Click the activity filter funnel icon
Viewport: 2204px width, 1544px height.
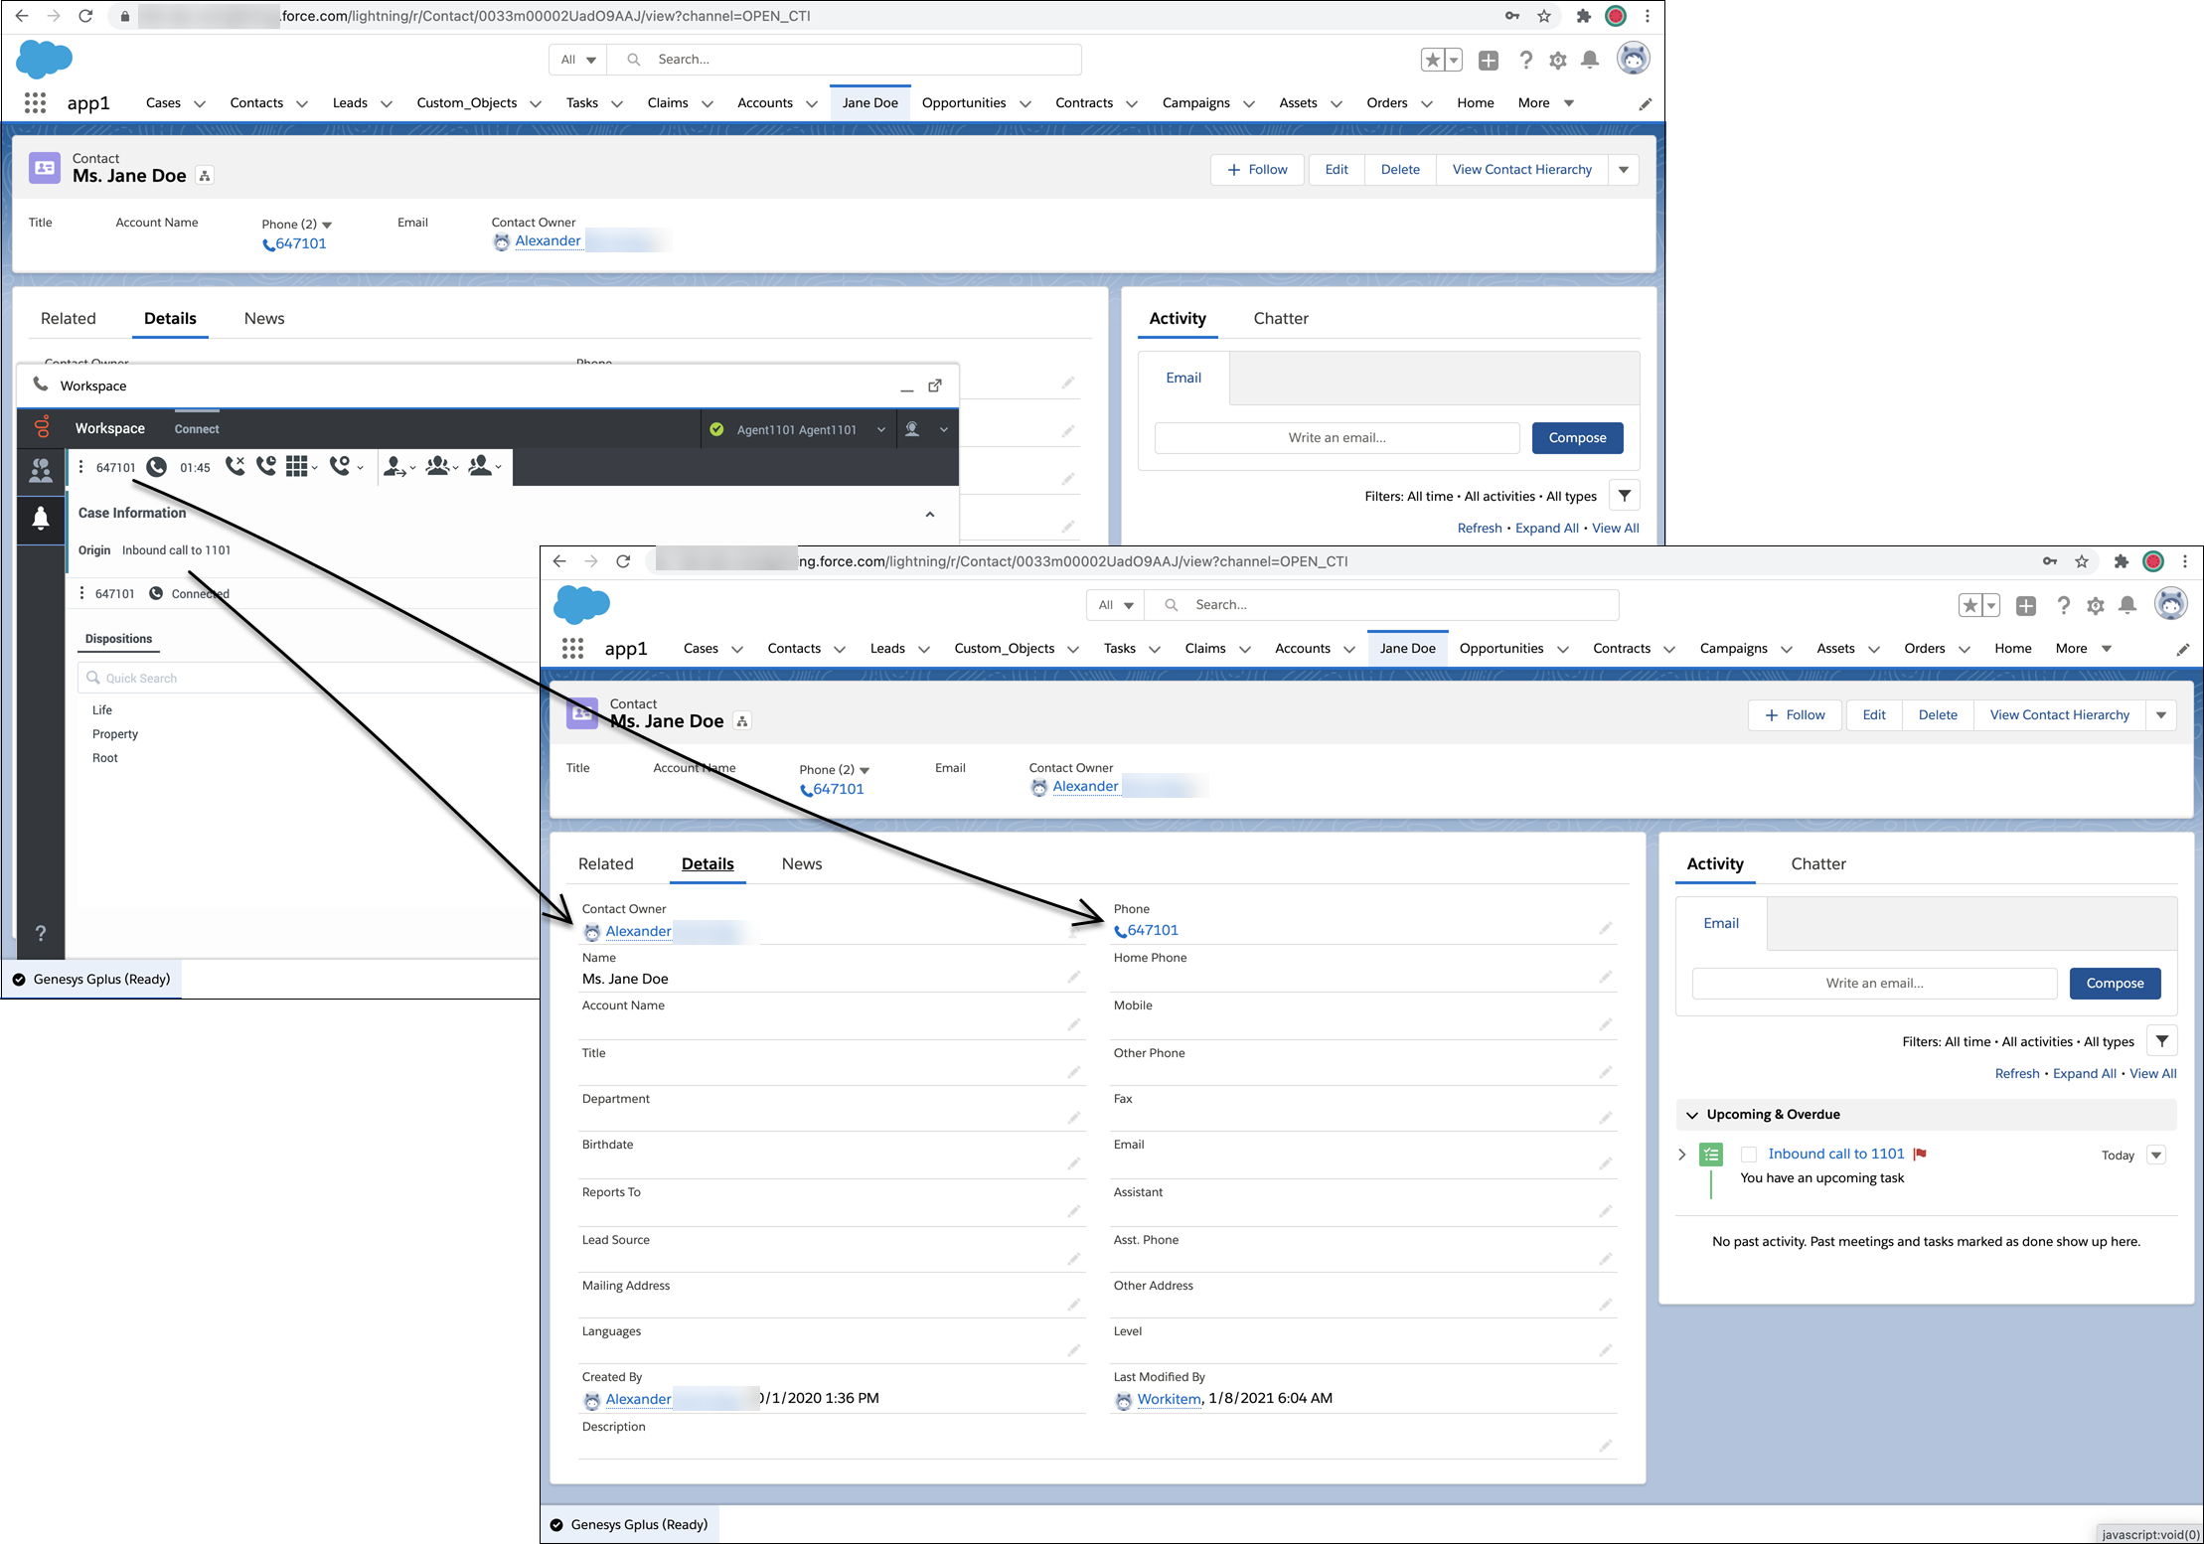click(x=2161, y=1041)
